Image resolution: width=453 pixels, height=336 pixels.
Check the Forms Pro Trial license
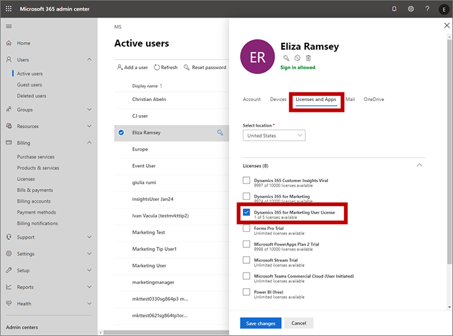point(247,229)
